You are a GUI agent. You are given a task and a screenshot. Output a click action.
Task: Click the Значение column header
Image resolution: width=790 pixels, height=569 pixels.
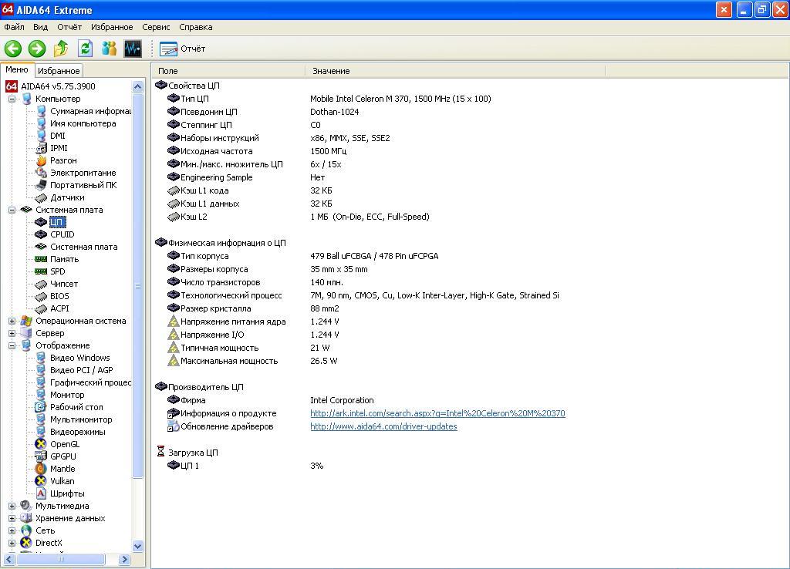tap(454, 71)
